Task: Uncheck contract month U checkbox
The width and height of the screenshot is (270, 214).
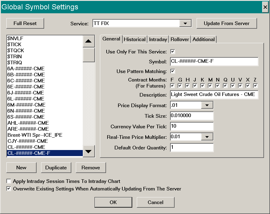Action: coord(233,86)
